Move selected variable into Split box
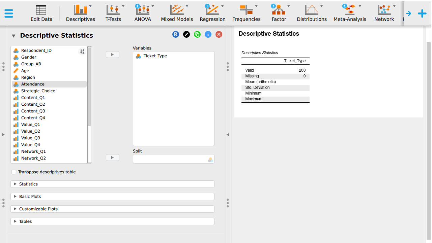Screen dimensions: 432x243 coord(112,158)
